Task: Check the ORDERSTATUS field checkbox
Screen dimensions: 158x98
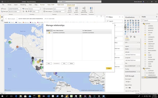Action: (x=145, y=75)
